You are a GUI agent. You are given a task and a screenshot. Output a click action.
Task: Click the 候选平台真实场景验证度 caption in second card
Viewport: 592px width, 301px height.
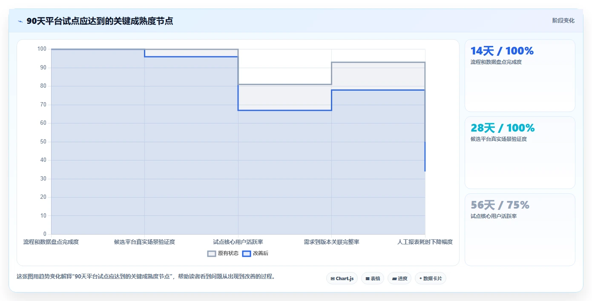coord(498,139)
